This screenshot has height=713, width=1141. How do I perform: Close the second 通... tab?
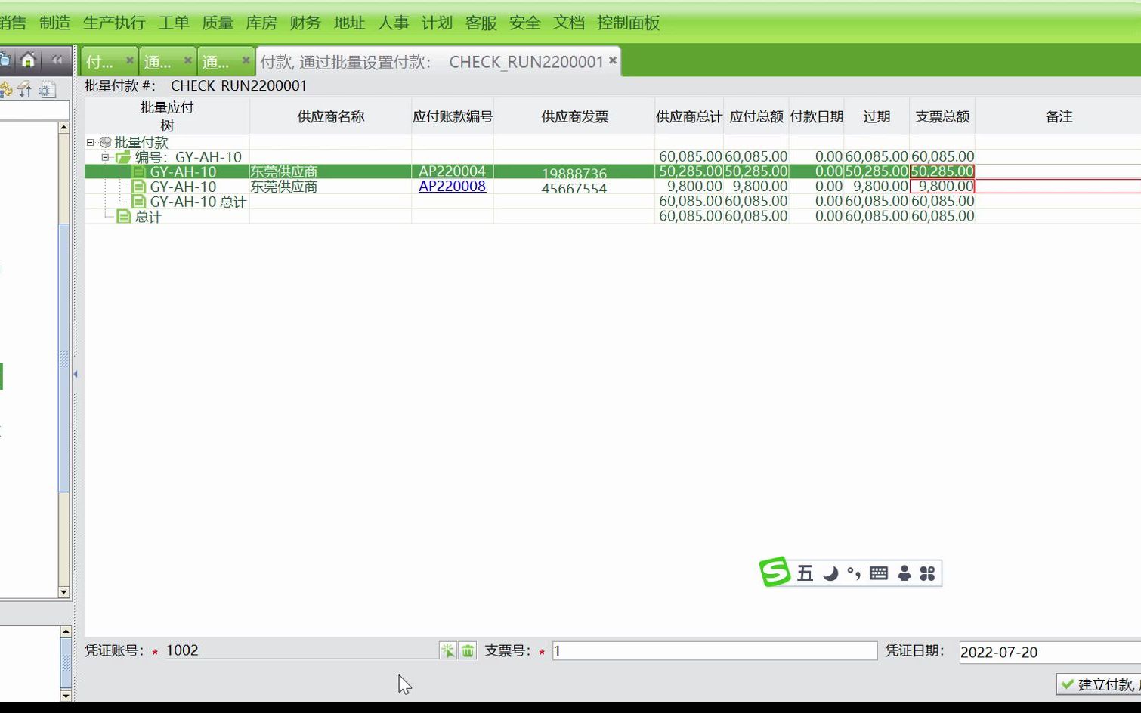click(x=246, y=60)
